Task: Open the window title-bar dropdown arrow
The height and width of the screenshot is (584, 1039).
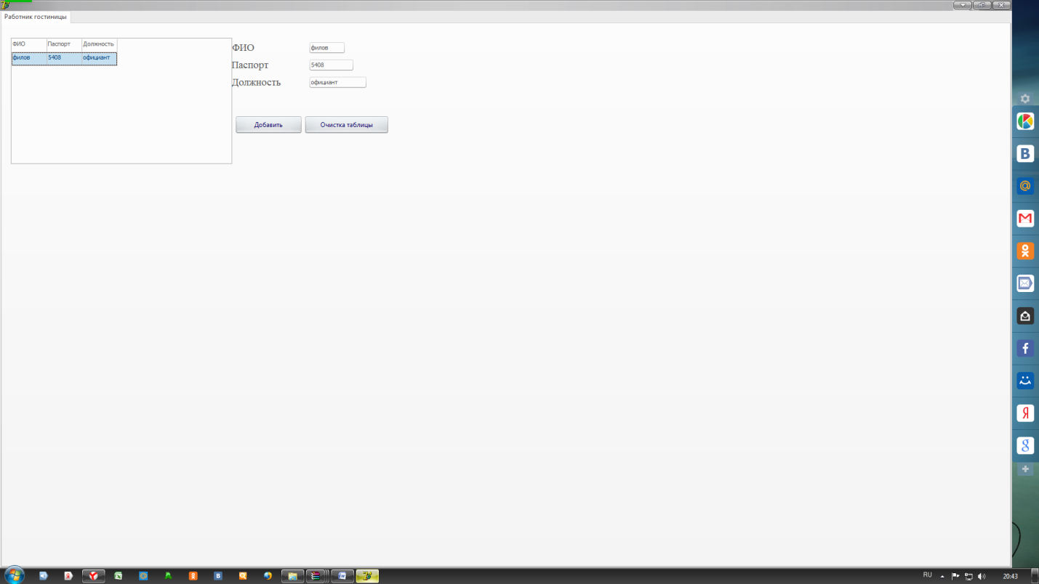Action: [x=963, y=5]
